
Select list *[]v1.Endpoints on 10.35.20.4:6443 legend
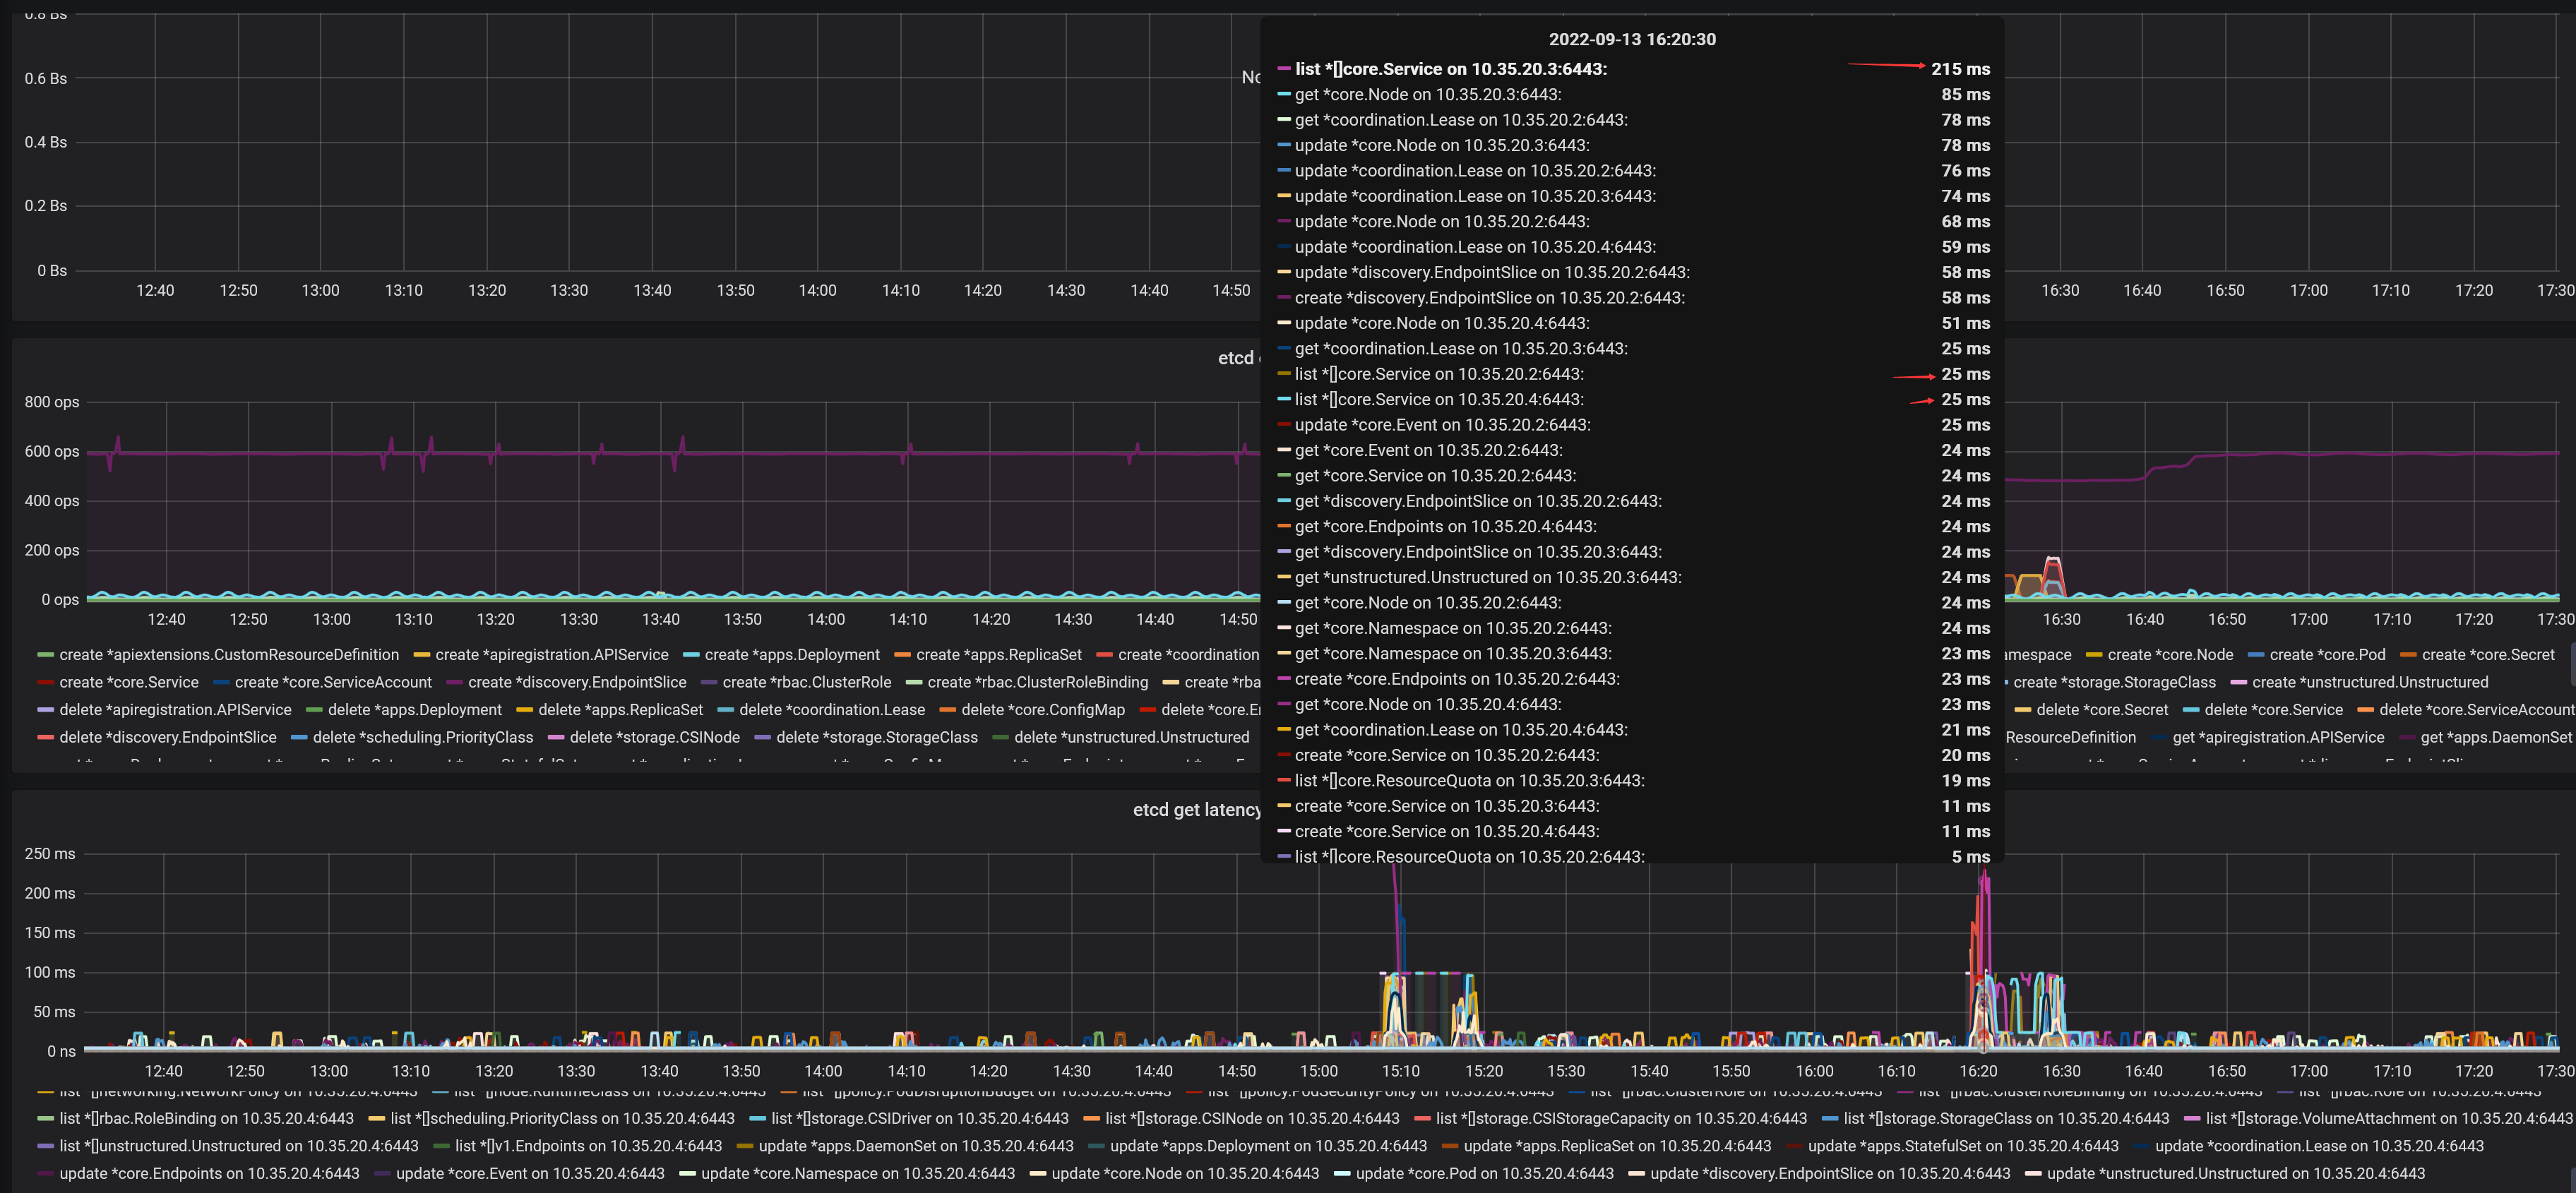(x=588, y=1147)
